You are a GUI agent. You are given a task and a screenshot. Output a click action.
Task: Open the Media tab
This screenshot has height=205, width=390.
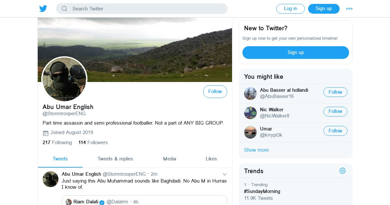pos(170,159)
